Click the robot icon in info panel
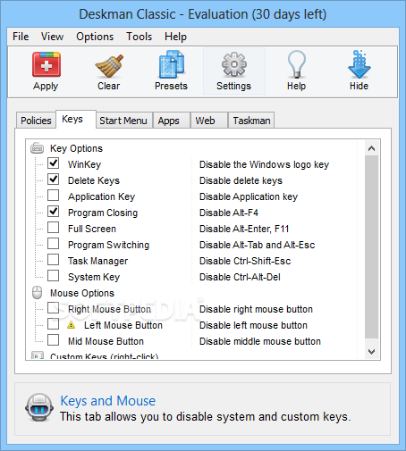Image resolution: width=406 pixels, height=451 pixels. pyautogui.click(x=39, y=407)
